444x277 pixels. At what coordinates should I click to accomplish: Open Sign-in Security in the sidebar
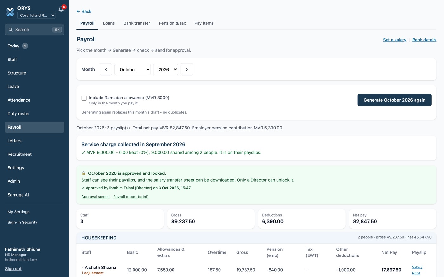[35, 222]
